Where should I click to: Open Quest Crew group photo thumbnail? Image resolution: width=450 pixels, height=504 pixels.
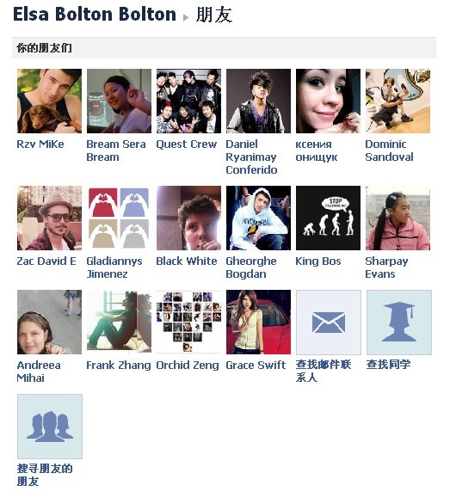point(188,101)
